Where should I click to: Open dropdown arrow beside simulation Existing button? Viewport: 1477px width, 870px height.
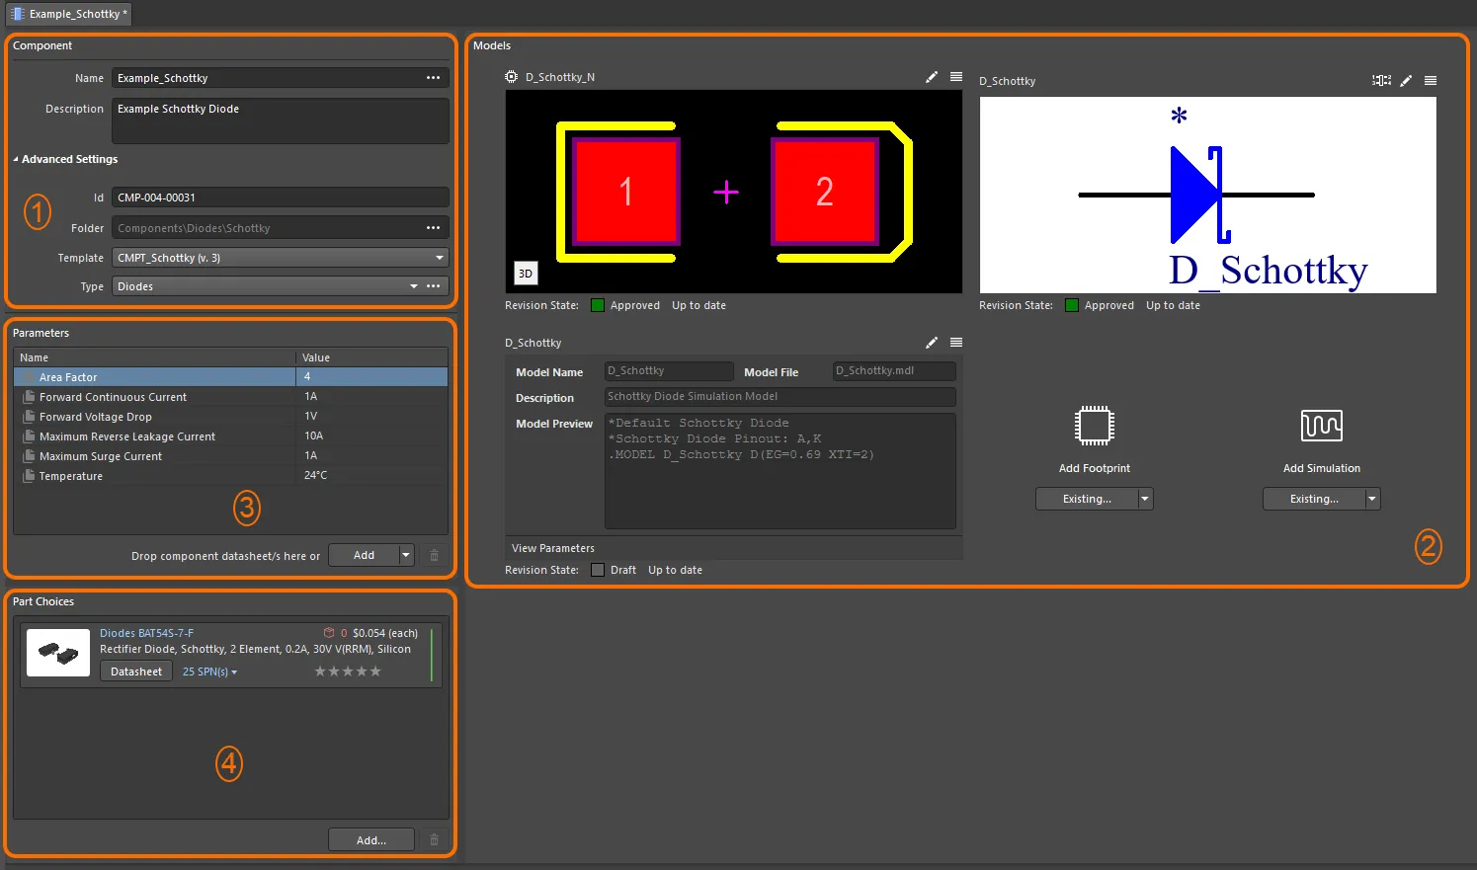(1372, 499)
